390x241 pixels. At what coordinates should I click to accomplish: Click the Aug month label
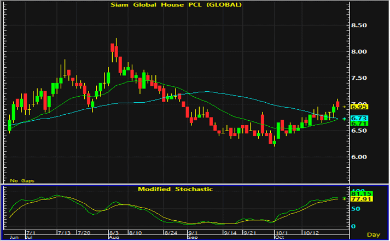coord(114,237)
